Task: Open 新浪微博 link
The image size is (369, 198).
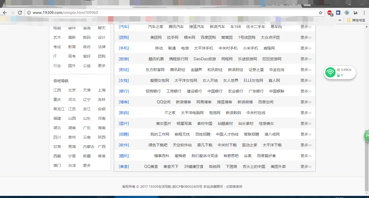Action: coord(245,102)
